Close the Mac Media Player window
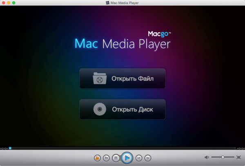The width and height of the screenshot is (245, 166). [x=4, y=3]
